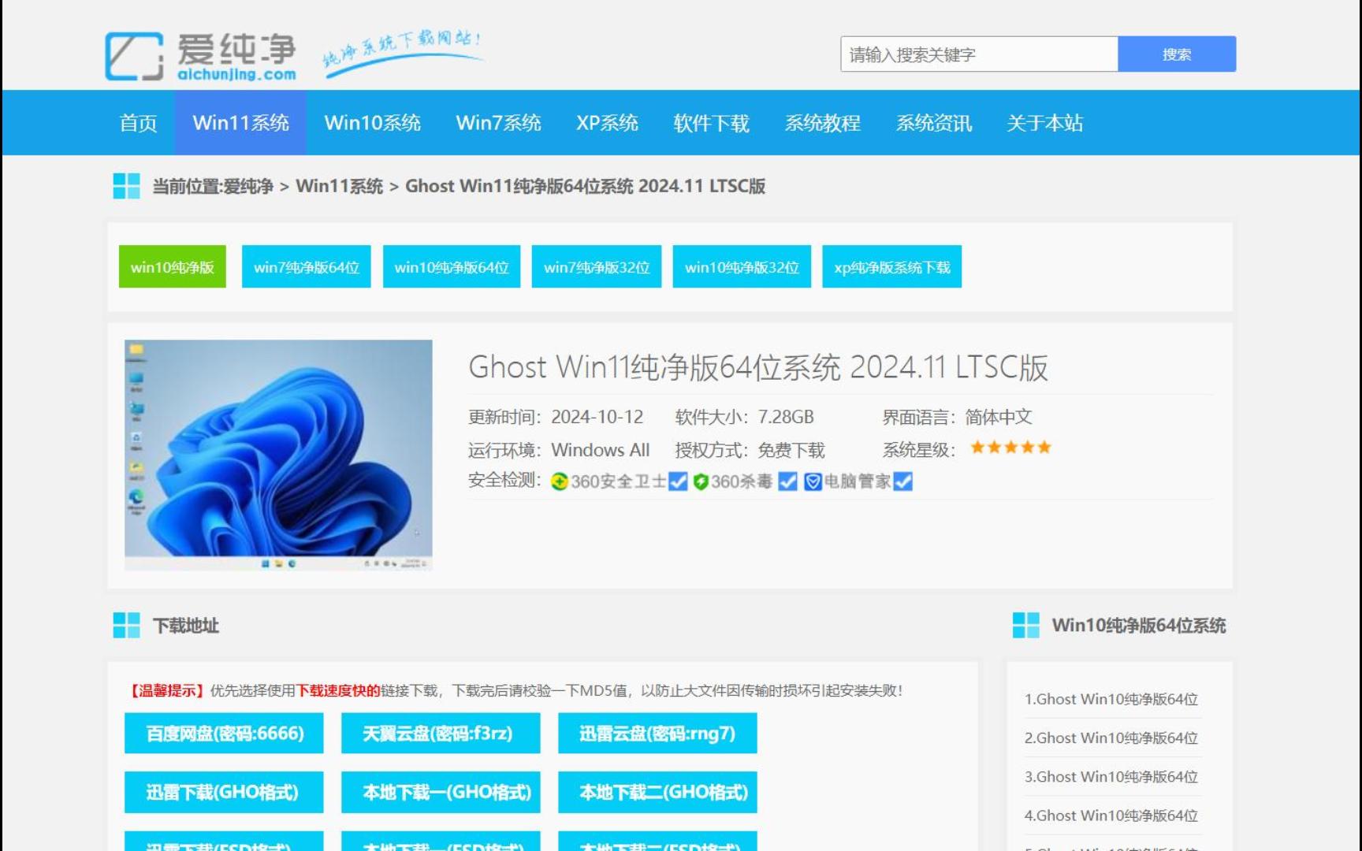Viewport: 1362px width, 851px height.
Task: Click the 运行环境 Windows All text
Action: pos(559,450)
